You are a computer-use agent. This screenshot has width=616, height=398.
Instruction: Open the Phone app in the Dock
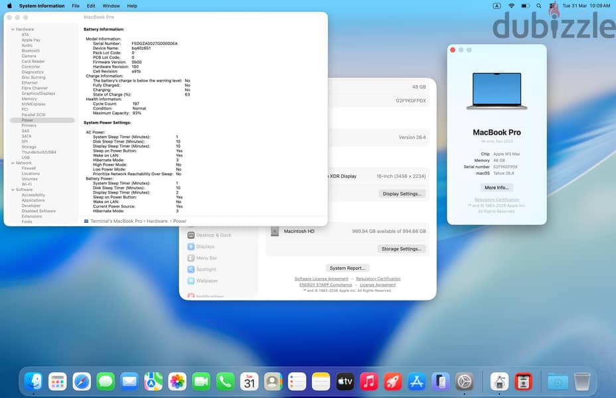[225, 381]
